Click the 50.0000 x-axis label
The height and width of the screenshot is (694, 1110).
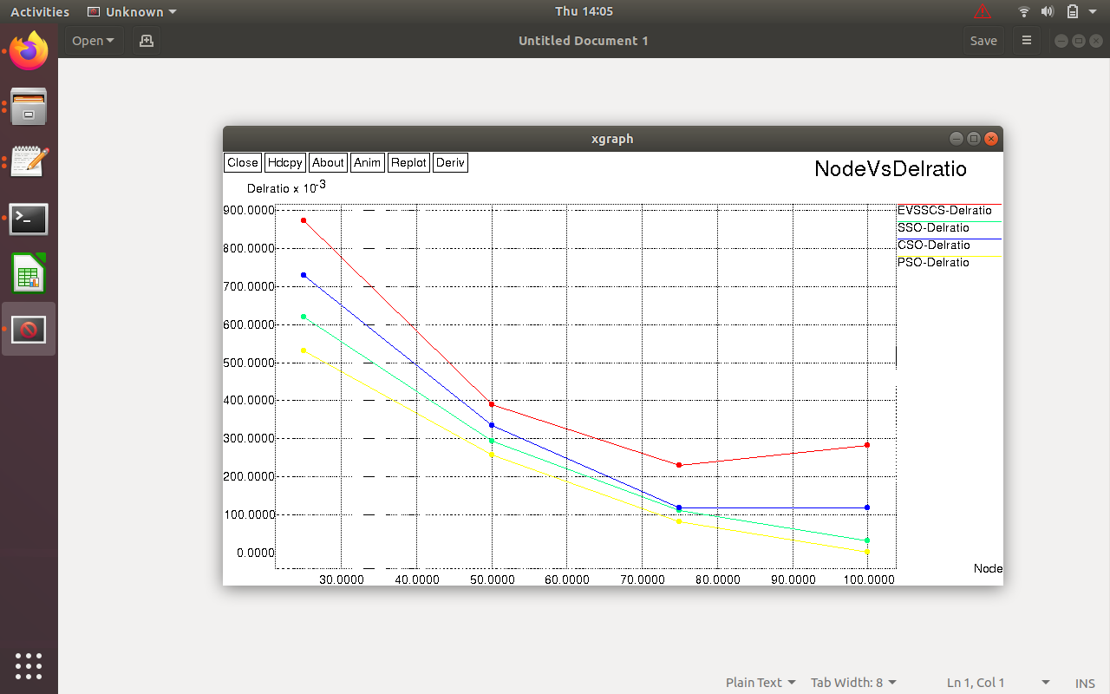click(492, 579)
